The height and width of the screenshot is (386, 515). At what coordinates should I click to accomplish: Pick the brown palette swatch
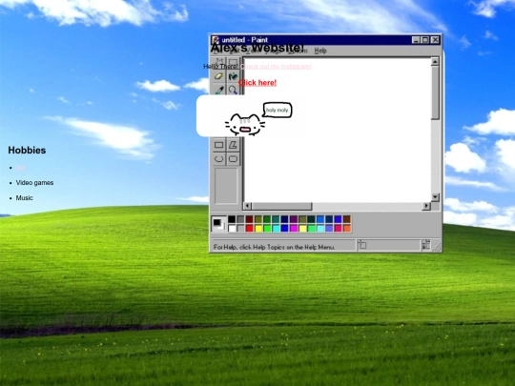click(347, 219)
